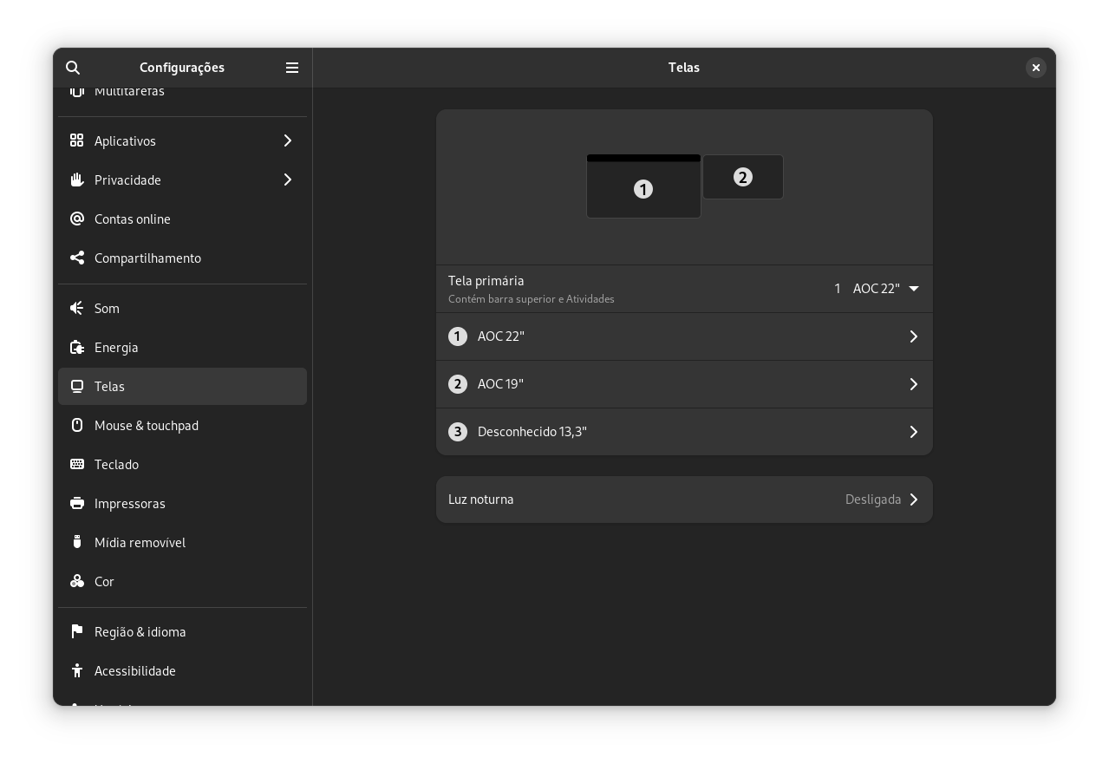Click the Contas online at-sign icon
Image resolution: width=1109 pixels, height=764 pixels.
[77, 219]
